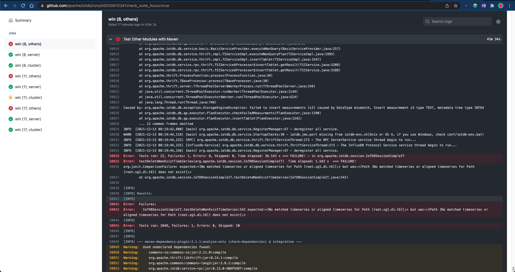
Task: Select win (8, cluster) job
Action: pyautogui.click(x=50, y=65)
